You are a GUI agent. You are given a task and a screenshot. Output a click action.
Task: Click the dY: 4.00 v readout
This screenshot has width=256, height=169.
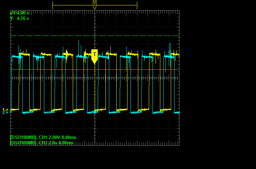click(x=20, y=13)
